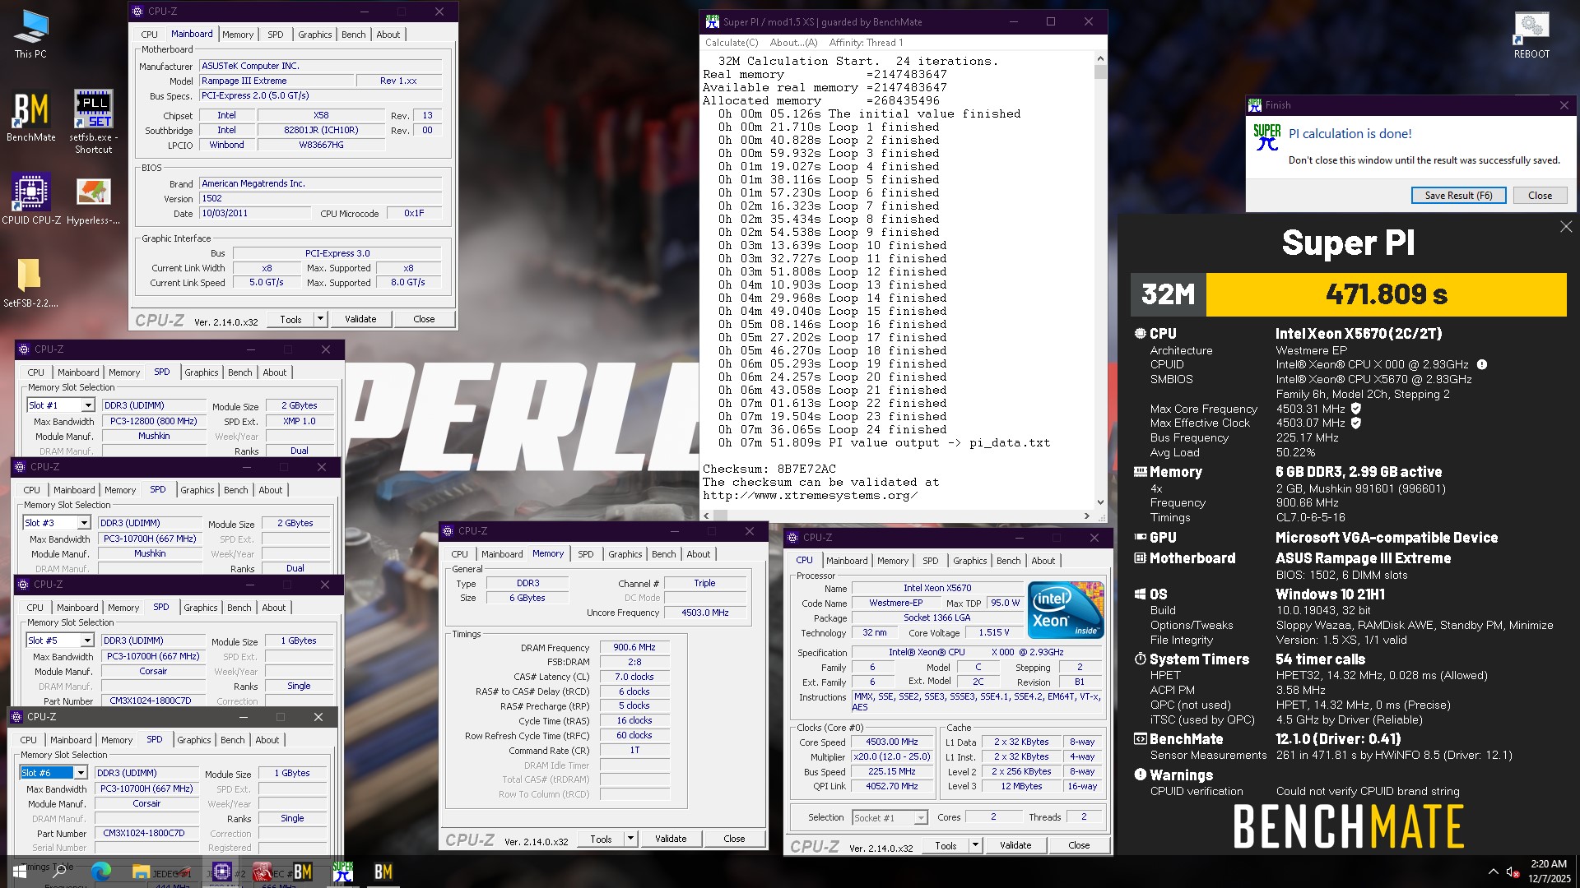Image resolution: width=1580 pixels, height=888 pixels.
Task: Click Super PI horizontal scrollbar left arrow
Action: click(x=707, y=516)
